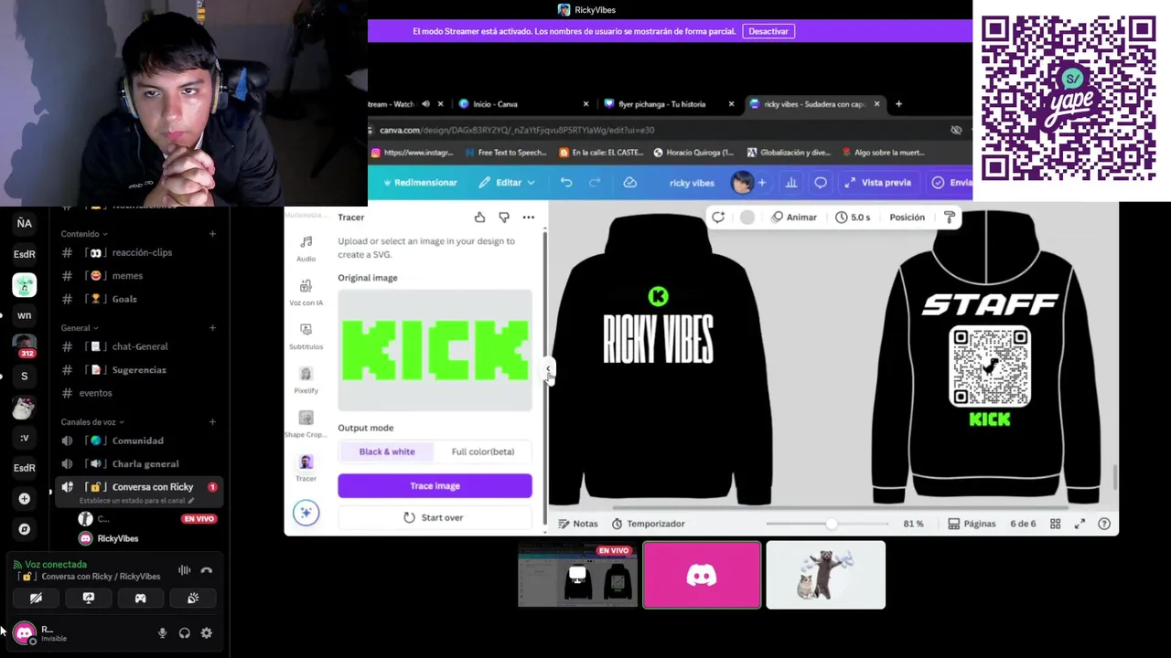Viewport: 1171px width, 658px height.
Task: Open Tracer more options menu
Action: point(528,218)
